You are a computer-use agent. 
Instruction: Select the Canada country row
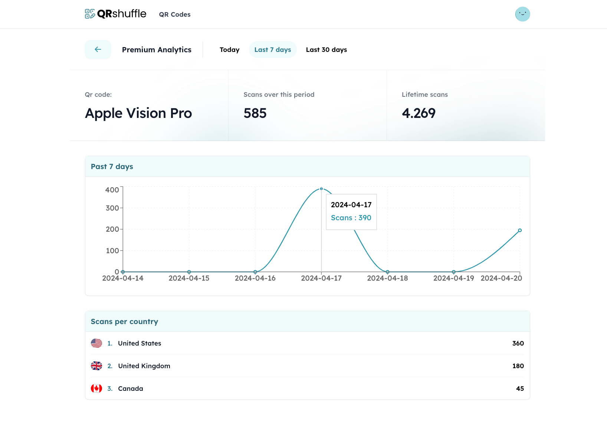(x=307, y=389)
